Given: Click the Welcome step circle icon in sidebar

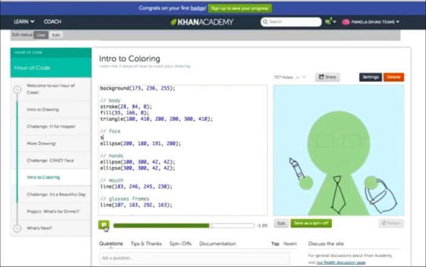Looking at the screenshot, I should click(x=17, y=89).
